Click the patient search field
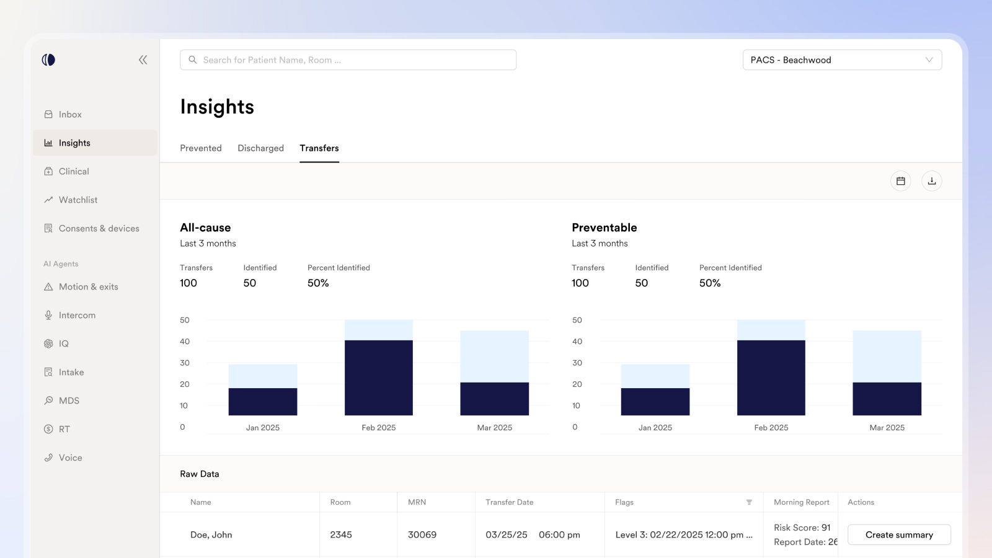 pyautogui.click(x=348, y=60)
